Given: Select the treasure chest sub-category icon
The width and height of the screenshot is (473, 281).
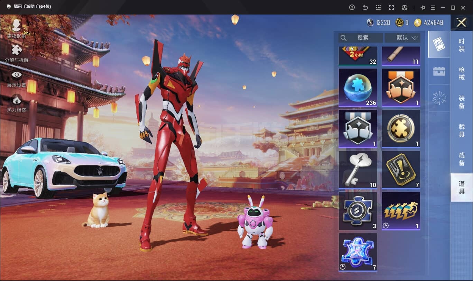Looking at the screenshot, I should 439,72.
